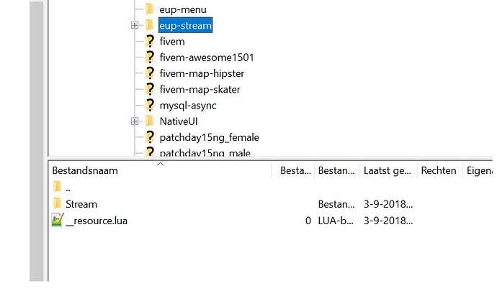Click the Stream folder icon in file list
497x291 pixels.
point(58,204)
